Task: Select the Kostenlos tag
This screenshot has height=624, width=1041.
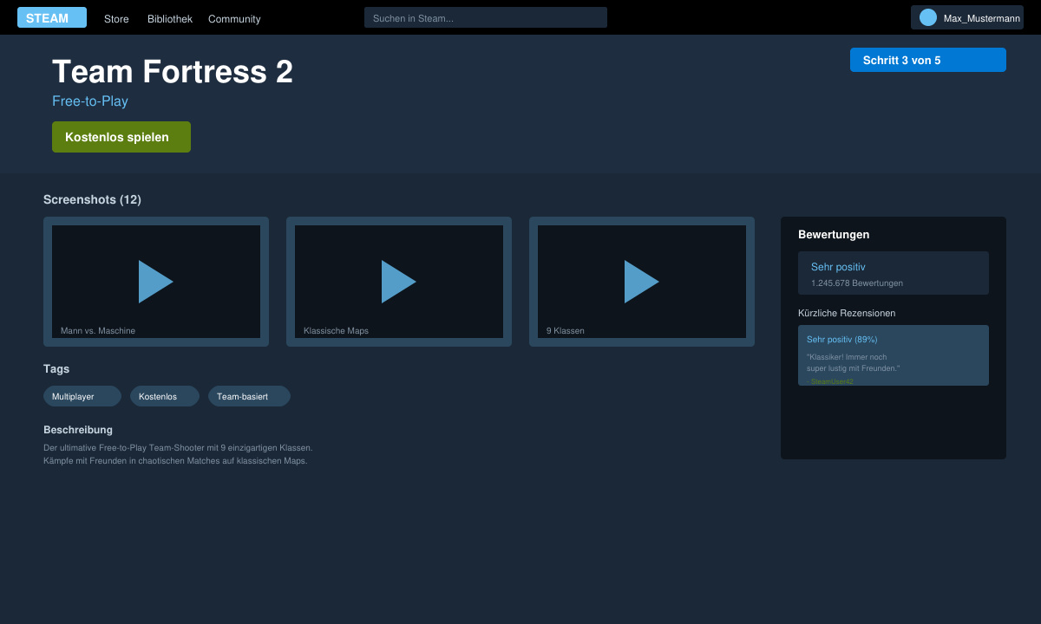Action: click(x=165, y=396)
